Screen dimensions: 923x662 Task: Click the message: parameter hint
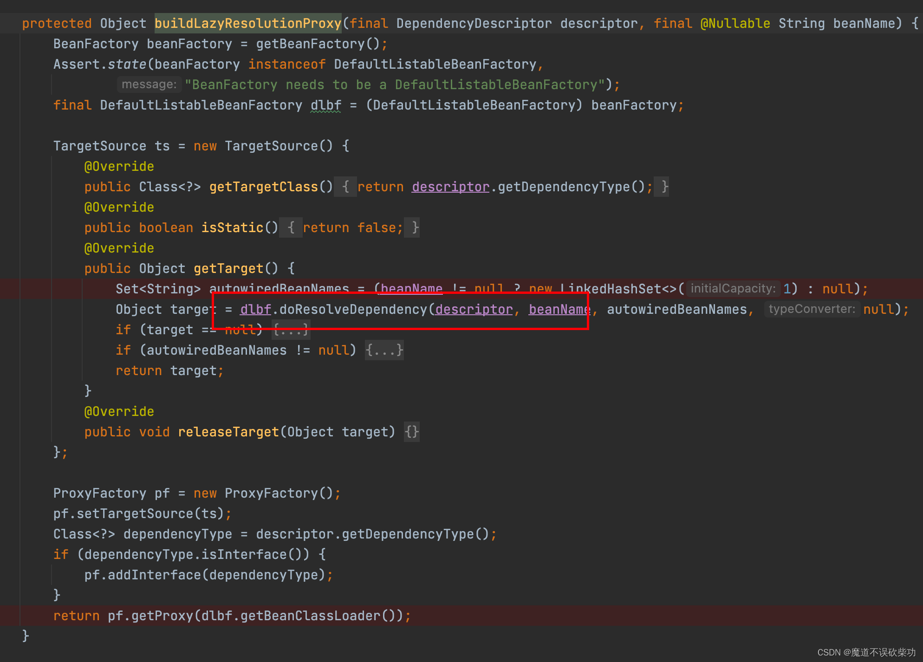(x=149, y=84)
